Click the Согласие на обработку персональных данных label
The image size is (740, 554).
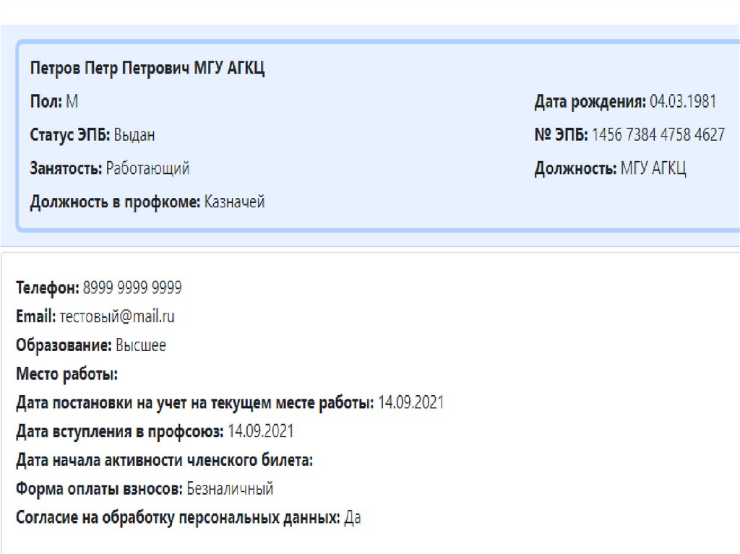coord(178,518)
